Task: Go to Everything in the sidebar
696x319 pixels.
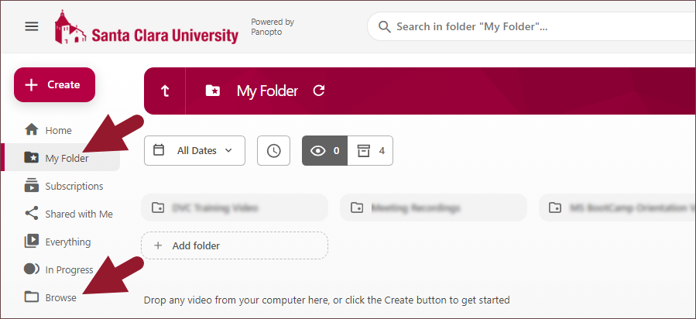Action: pyautogui.click(x=67, y=242)
